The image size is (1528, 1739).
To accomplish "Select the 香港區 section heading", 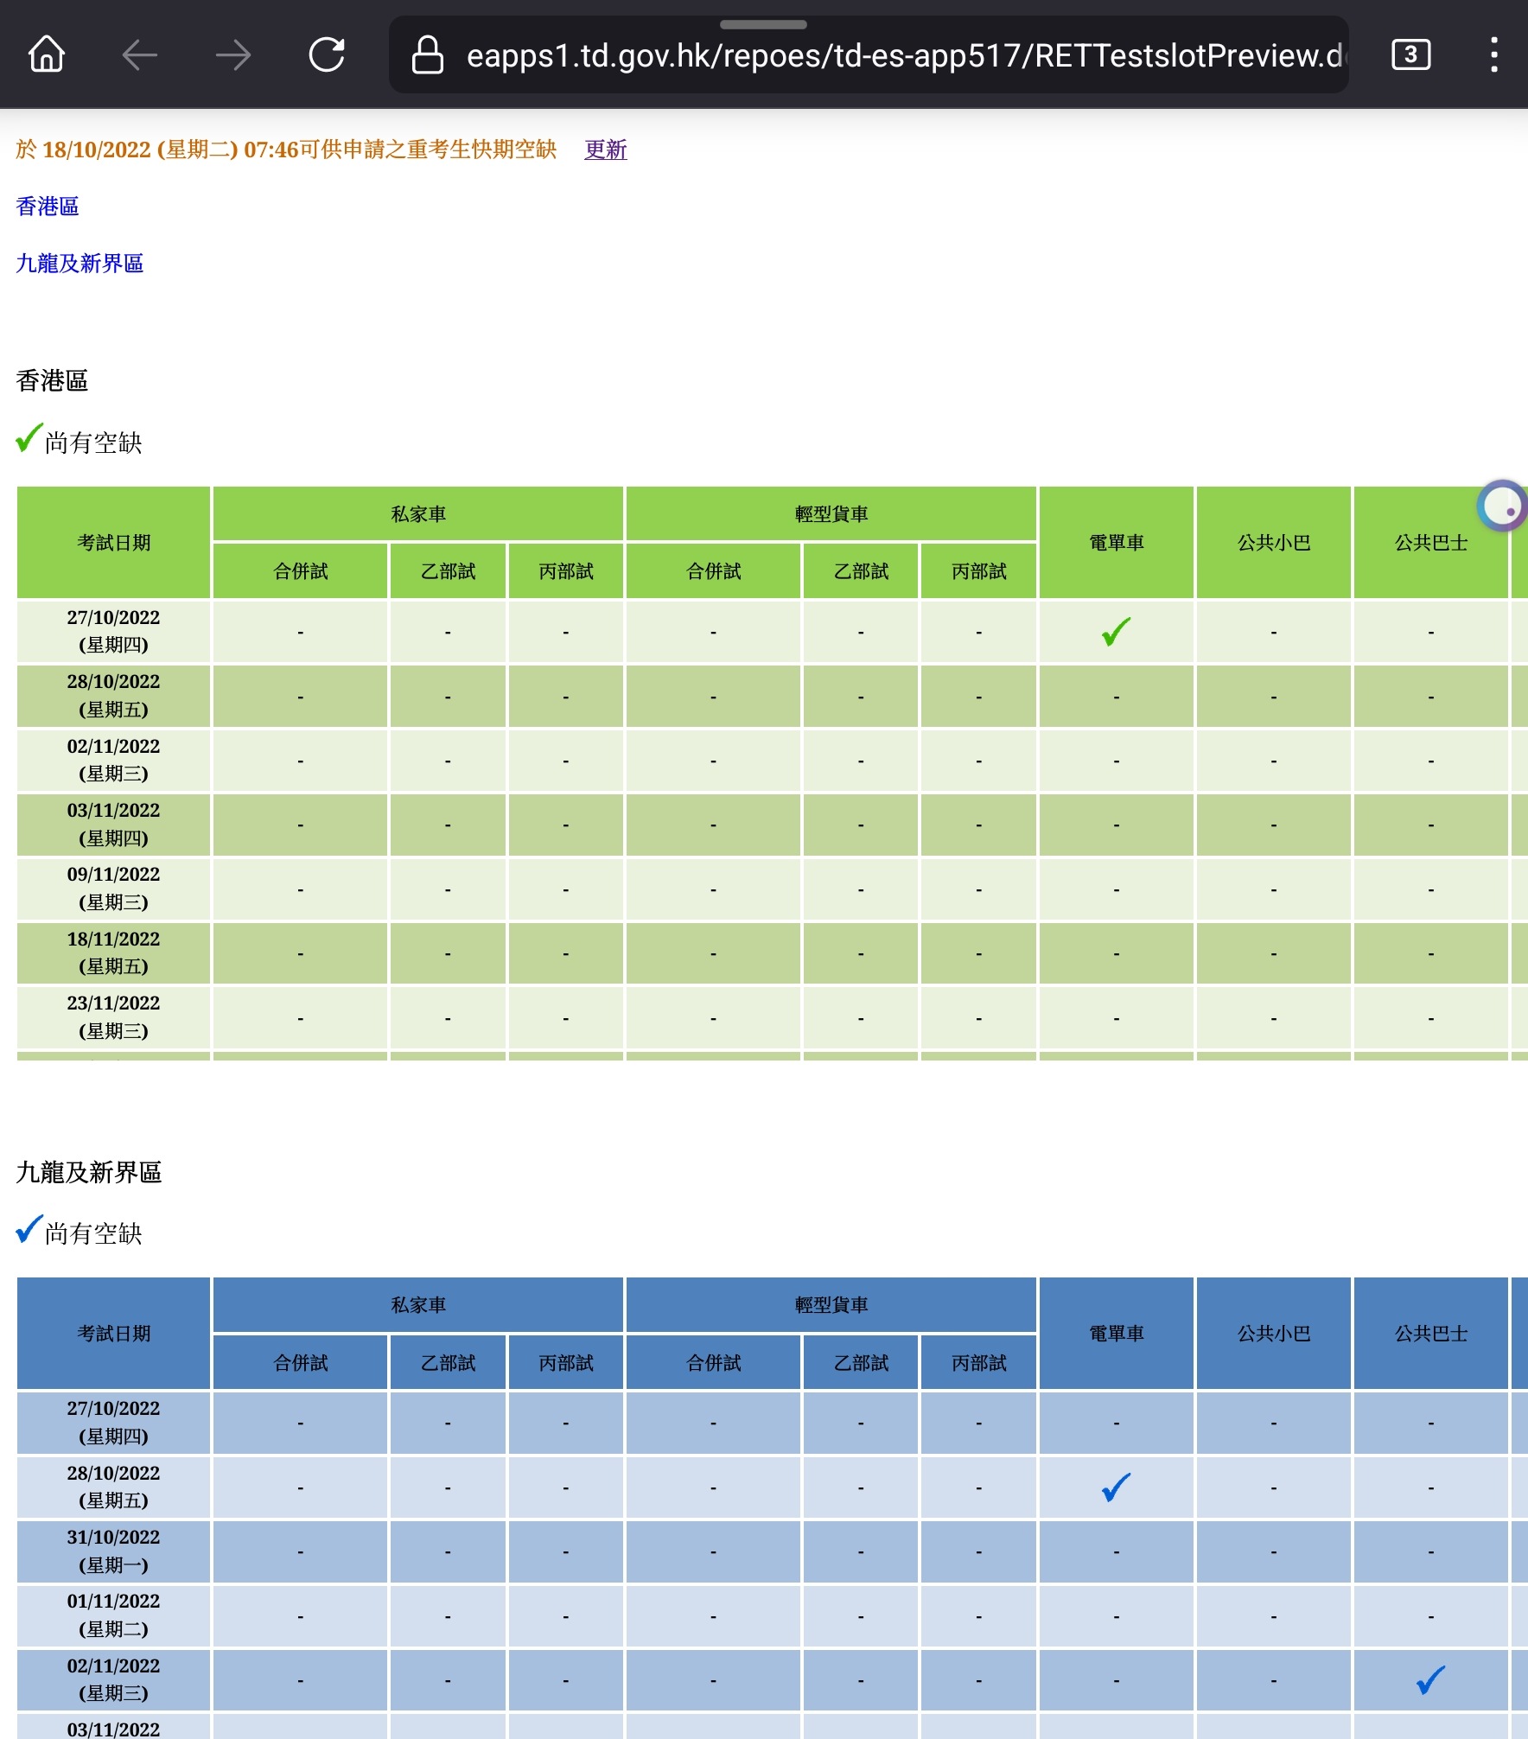I will 52,381.
